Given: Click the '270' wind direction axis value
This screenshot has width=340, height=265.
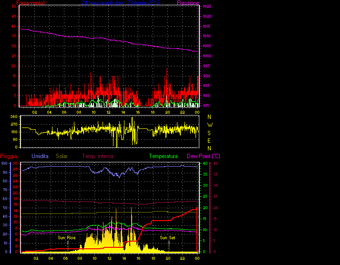Looking at the screenshot, I should coord(14,124).
